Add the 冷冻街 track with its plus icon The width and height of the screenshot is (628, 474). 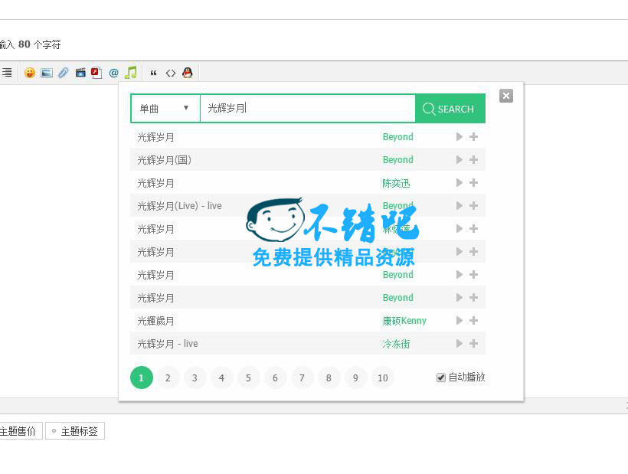(x=473, y=344)
